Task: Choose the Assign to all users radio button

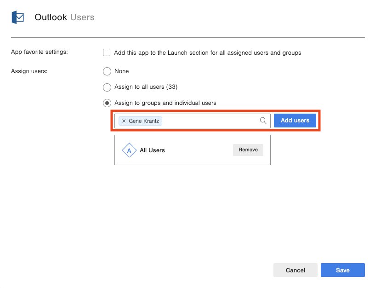Action: tap(107, 87)
